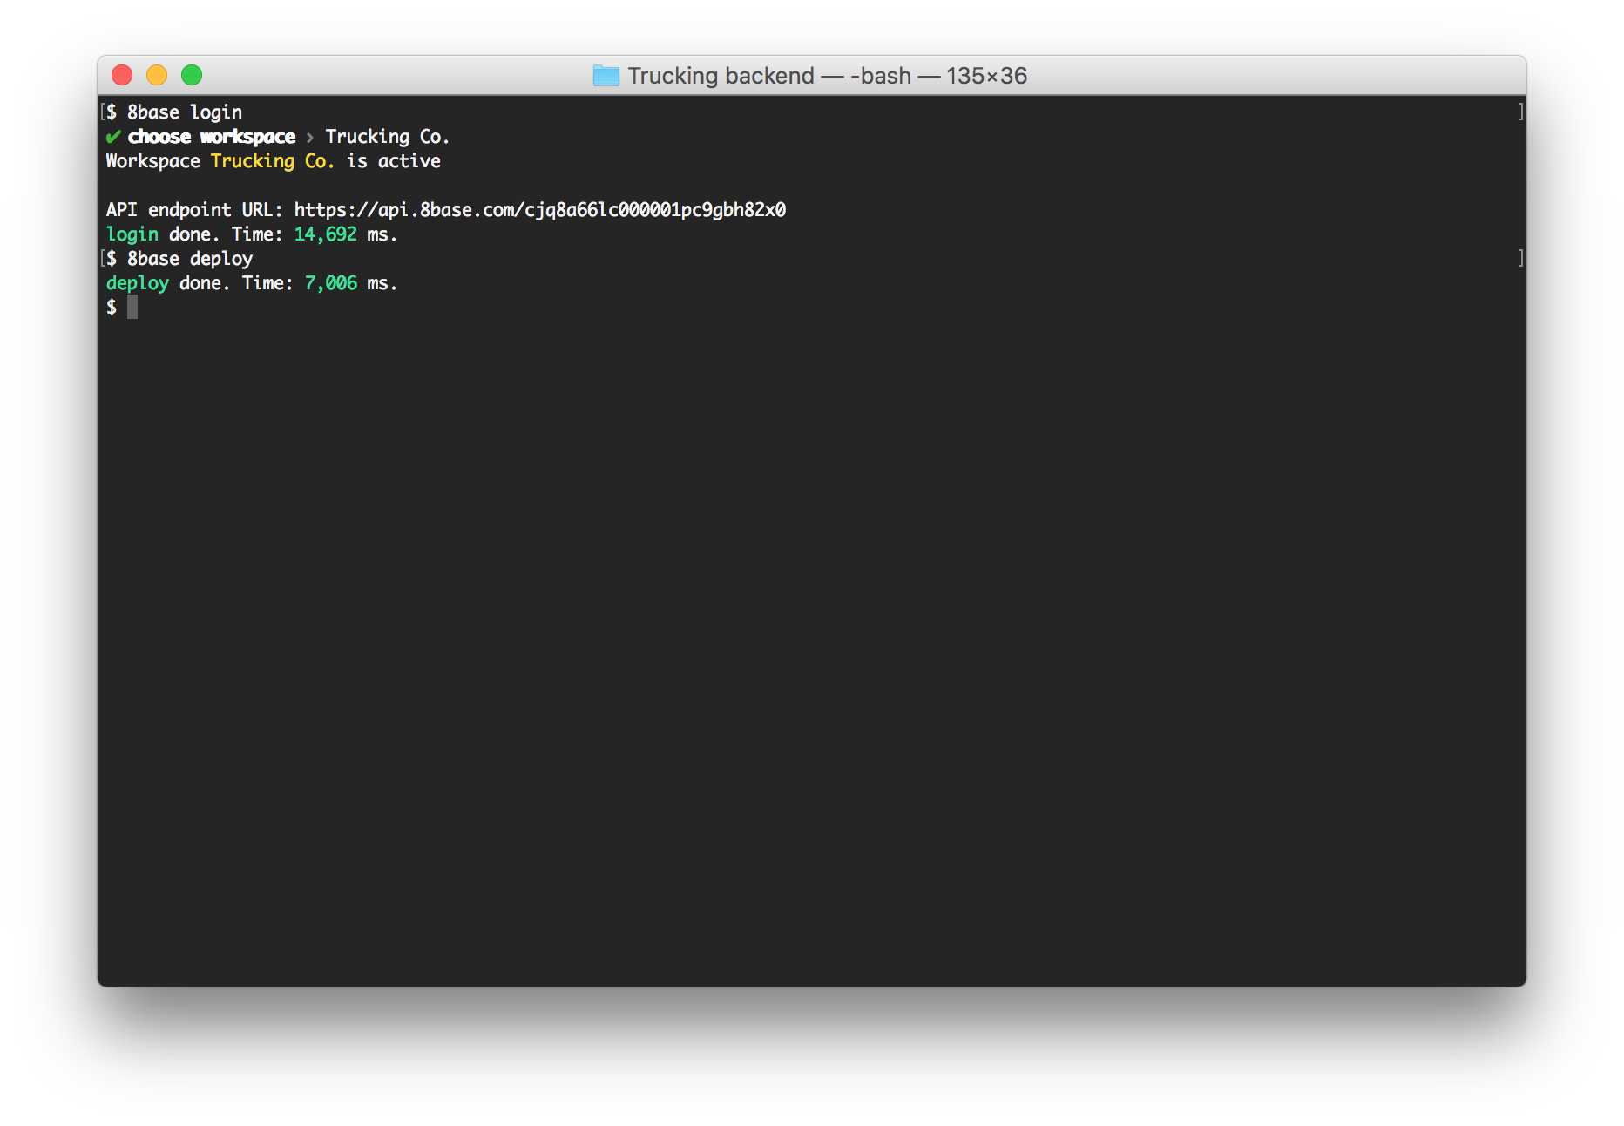Click the API endpoint URL https://api.8base.com link
The height and width of the screenshot is (1126, 1624).
pos(540,210)
